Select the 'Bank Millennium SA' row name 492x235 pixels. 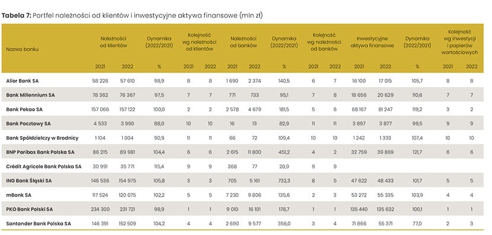coord(30,95)
